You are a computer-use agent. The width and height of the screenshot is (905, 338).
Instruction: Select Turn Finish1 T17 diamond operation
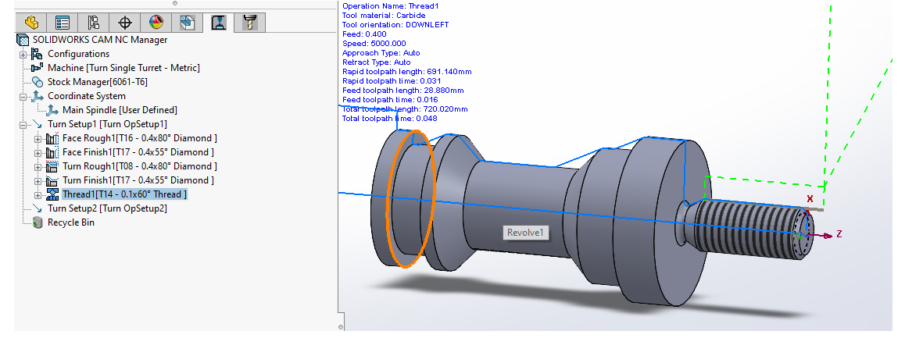(x=138, y=180)
